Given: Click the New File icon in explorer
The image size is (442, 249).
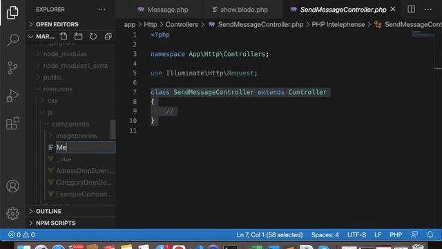Looking at the screenshot, I should tap(64, 37).
